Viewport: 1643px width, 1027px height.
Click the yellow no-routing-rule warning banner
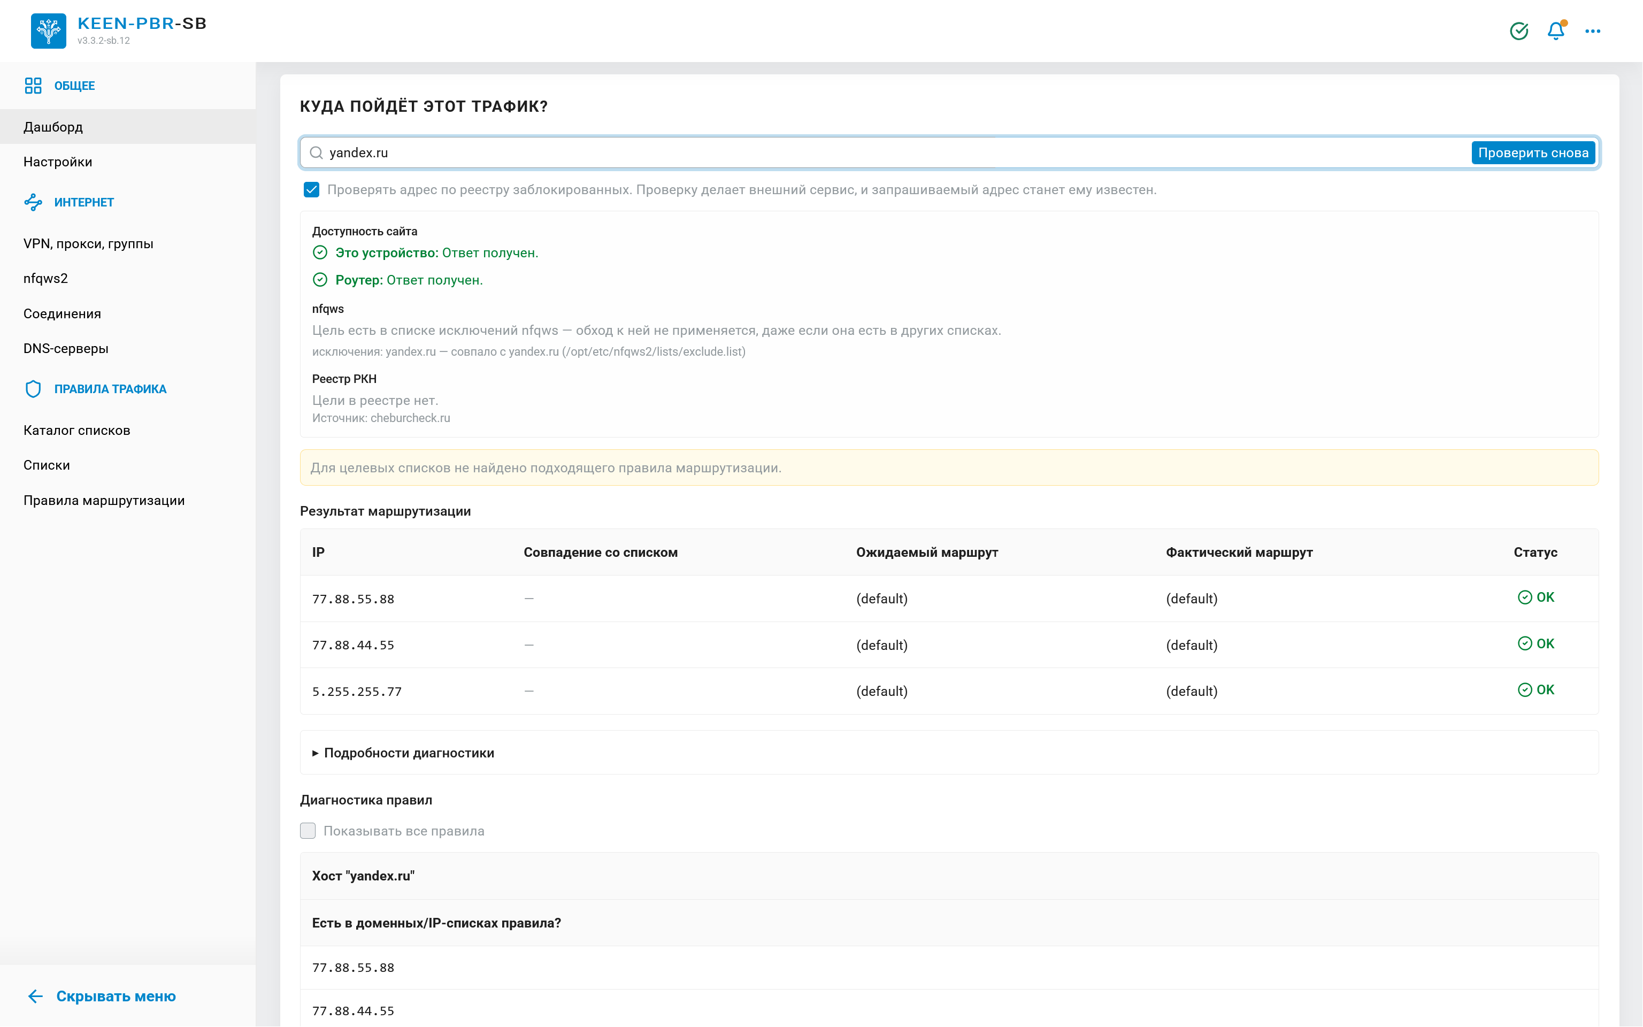[949, 467]
